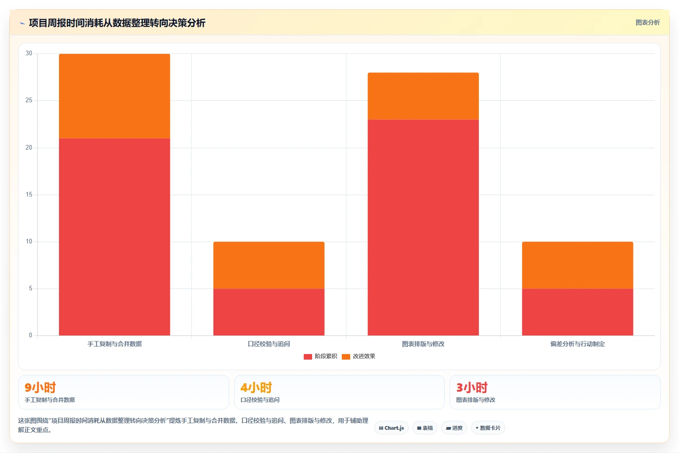This screenshot has width=679, height=453.
Task: Toggle the 阶段累积 legend item
Action: tap(320, 356)
